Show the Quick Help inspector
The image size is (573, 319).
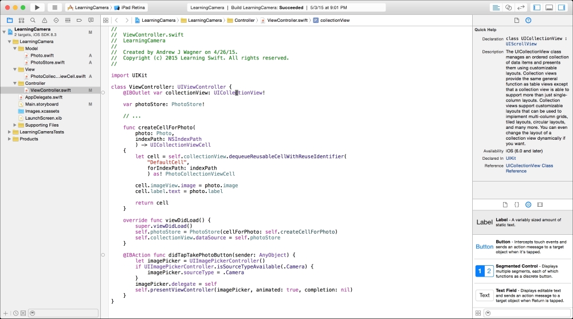tap(528, 21)
